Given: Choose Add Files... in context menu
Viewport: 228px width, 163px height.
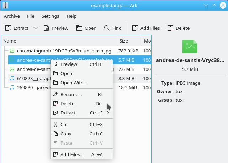Looking at the screenshot, I should 71,154.
